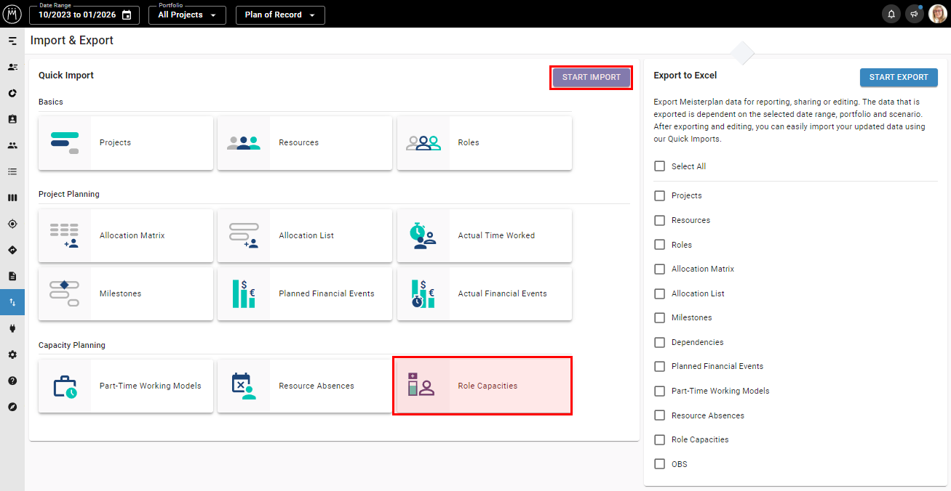Choose the Projects Quick Import card
Screen dimensions: 951x491
[x=126, y=143]
